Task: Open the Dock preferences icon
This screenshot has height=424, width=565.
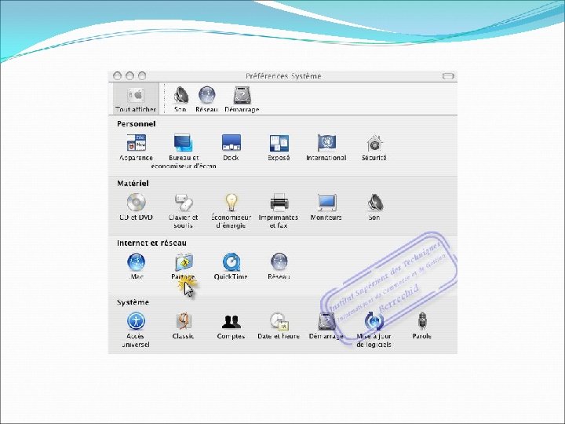Action: [231, 143]
